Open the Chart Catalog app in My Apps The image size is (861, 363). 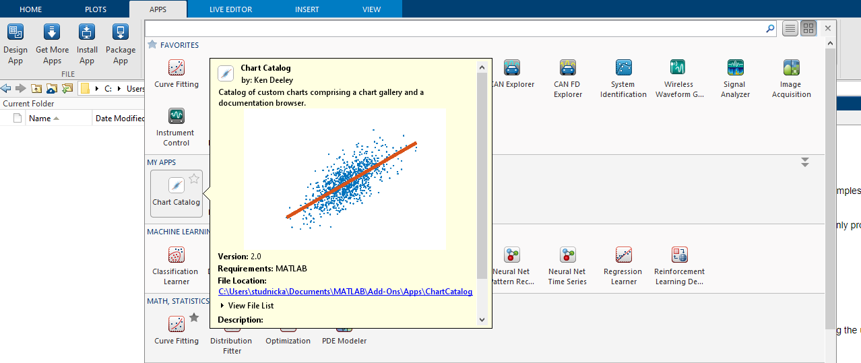coord(177,193)
